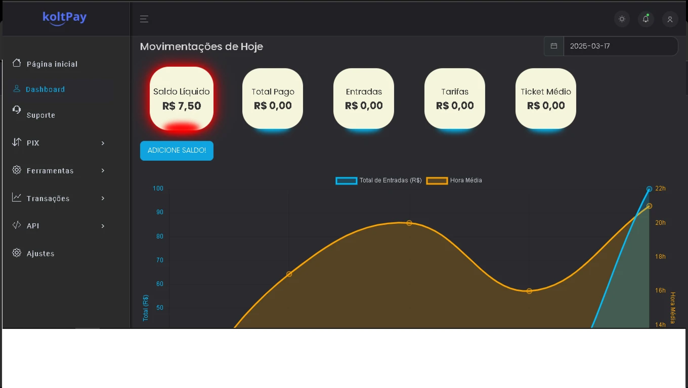
Task: Click the Ajustes gear icon
Action: coord(17,253)
